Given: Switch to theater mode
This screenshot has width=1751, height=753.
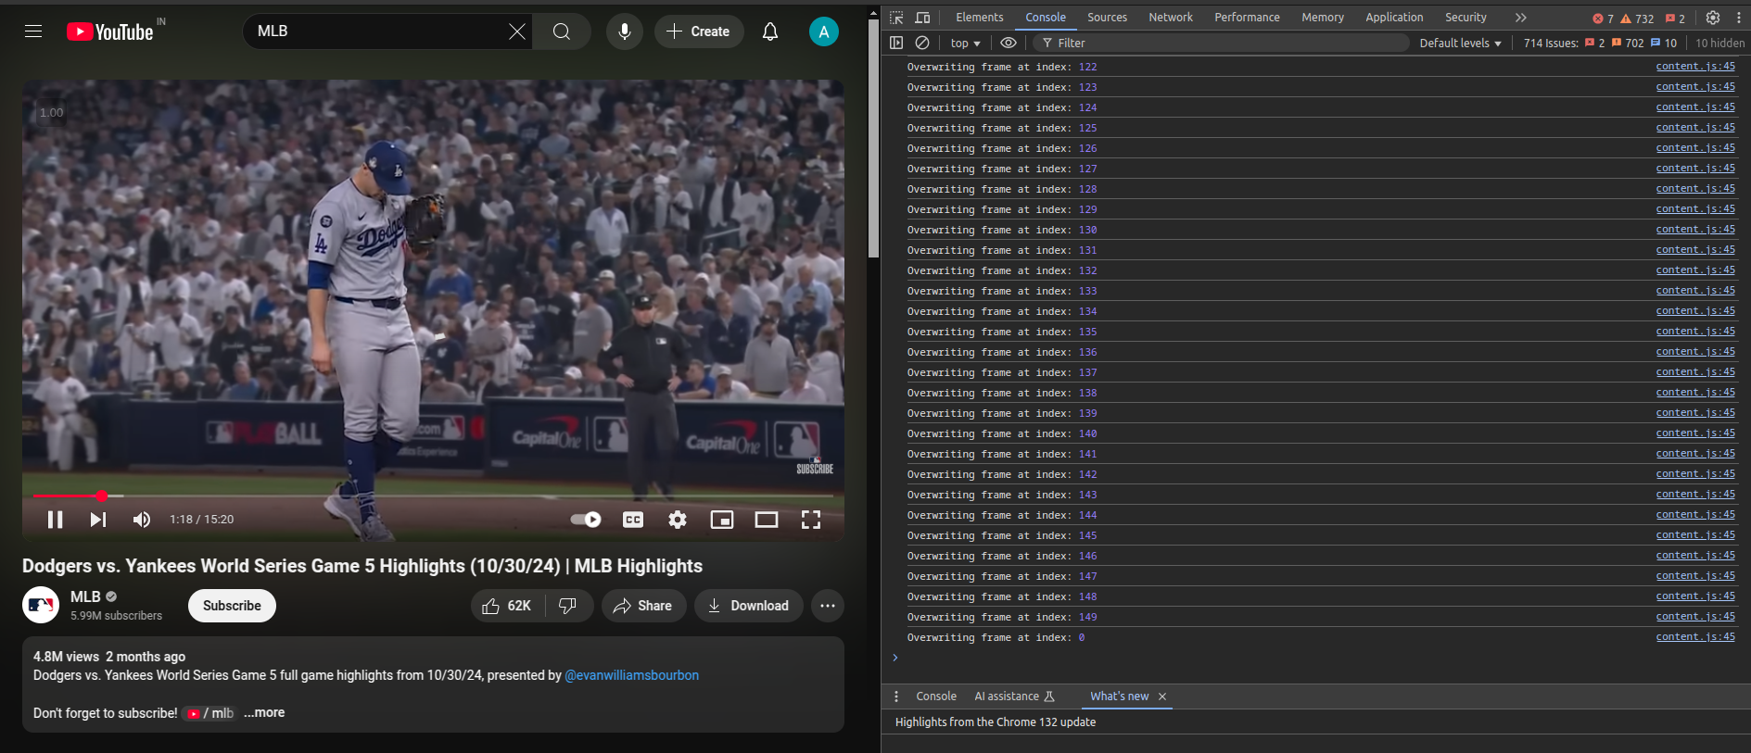Looking at the screenshot, I should 767,520.
